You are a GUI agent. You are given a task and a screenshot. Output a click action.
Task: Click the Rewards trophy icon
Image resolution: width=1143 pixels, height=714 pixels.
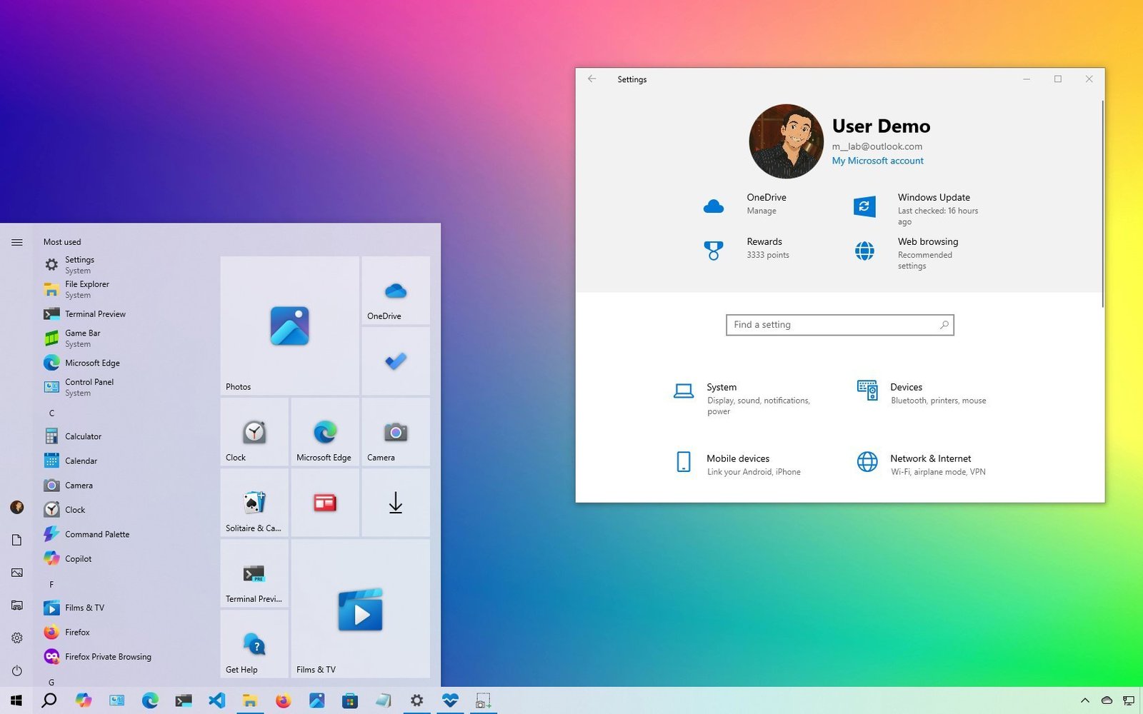coord(714,251)
